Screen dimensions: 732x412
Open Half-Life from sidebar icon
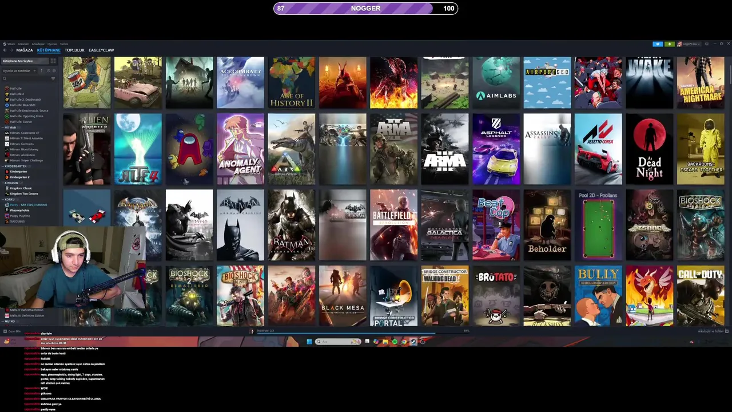[7, 89]
